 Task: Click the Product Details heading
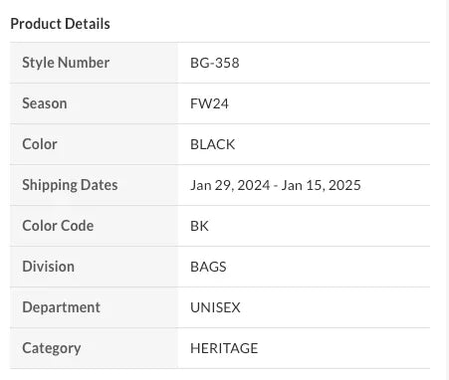click(60, 24)
